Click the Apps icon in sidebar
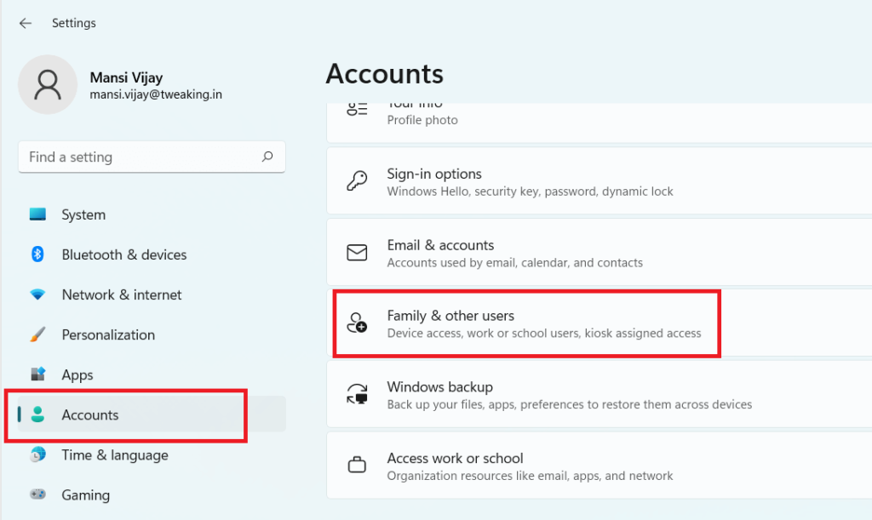Screen dimensions: 872x520 (37, 374)
